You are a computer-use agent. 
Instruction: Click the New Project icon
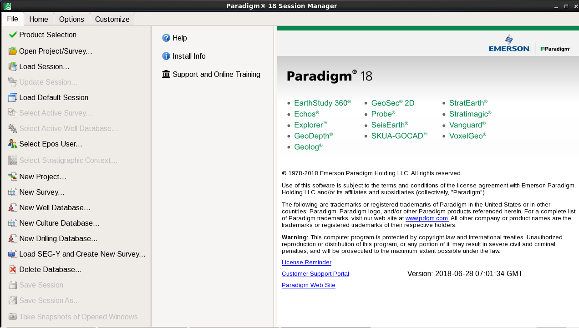coord(13,177)
